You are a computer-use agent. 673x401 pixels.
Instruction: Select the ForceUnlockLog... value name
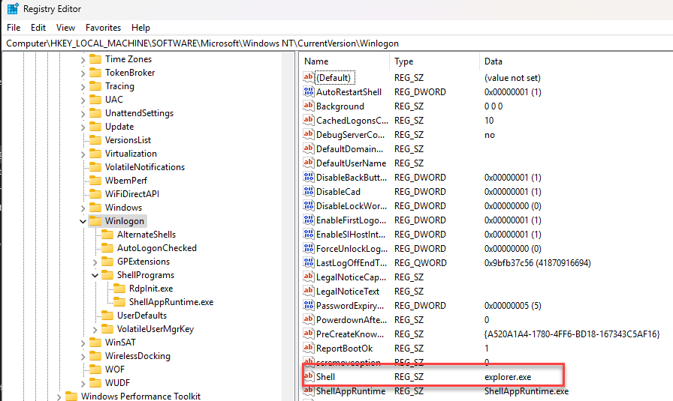point(352,249)
